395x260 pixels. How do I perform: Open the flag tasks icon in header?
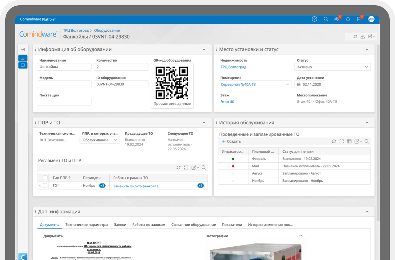[359, 19]
